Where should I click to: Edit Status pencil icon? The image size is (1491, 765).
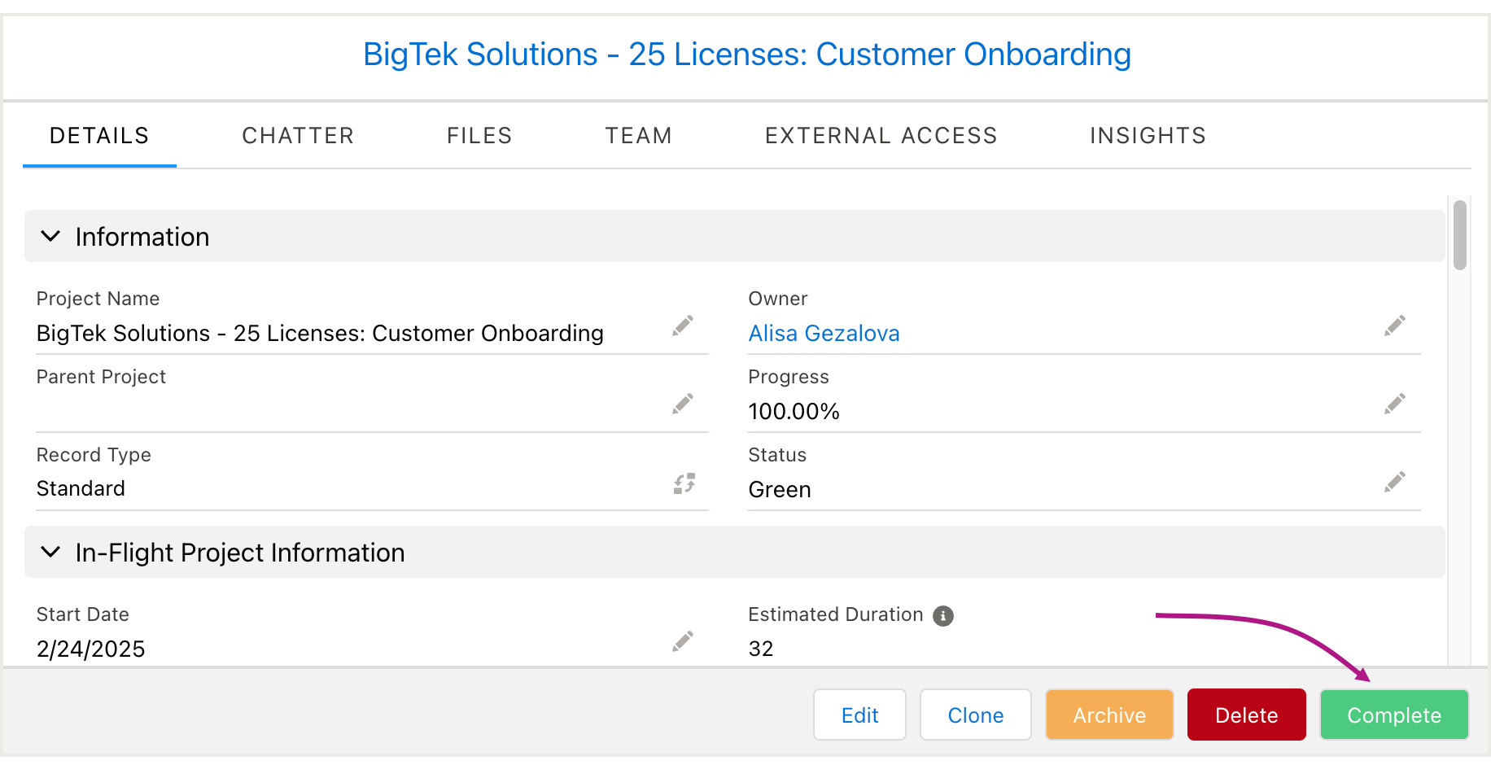pyautogui.click(x=1395, y=483)
